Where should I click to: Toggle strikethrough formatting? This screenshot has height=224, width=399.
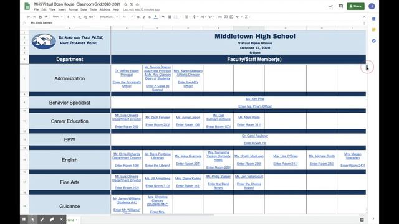coord(150,17)
